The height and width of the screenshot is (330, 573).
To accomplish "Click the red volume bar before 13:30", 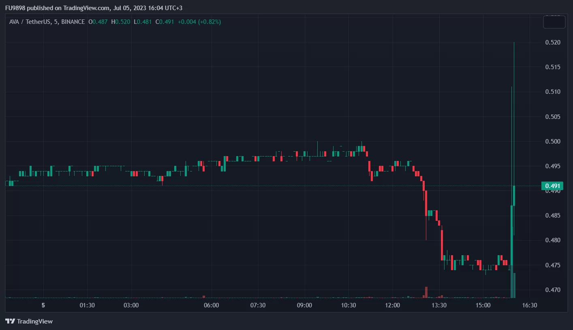I will (x=426, y=292).
